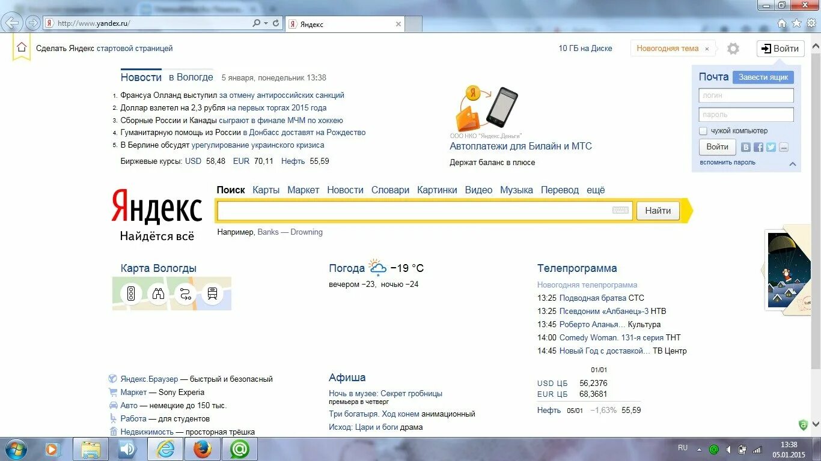Adjust volume speaker icon in tray
Image resolution: width=821 pixels, height=461 pixels.
[728, 449]
